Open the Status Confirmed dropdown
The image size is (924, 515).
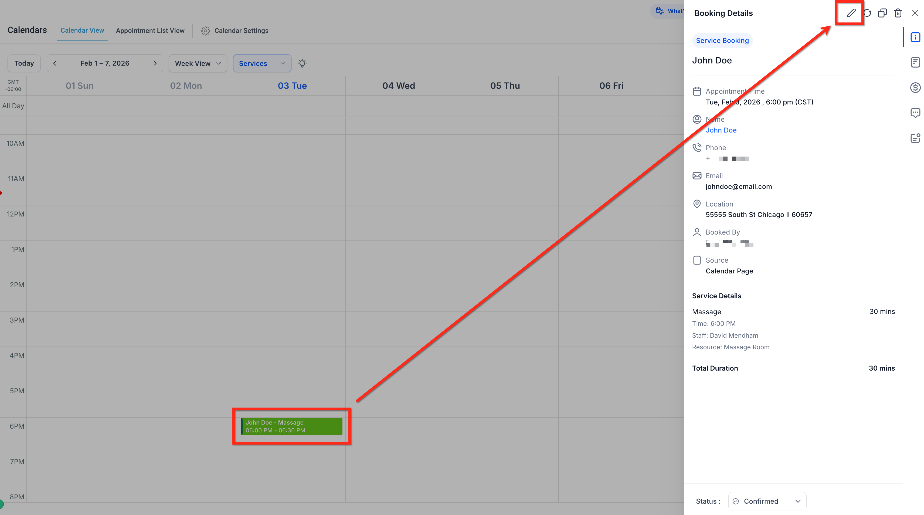(767, 501)
